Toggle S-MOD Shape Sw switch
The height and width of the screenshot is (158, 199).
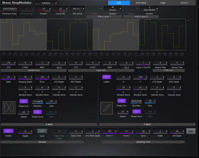pos(24,101)
